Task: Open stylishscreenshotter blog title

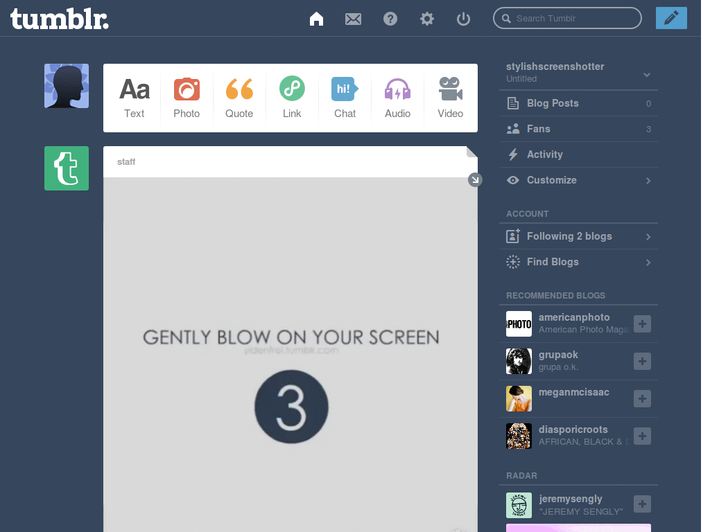Action: click(555, 66)
